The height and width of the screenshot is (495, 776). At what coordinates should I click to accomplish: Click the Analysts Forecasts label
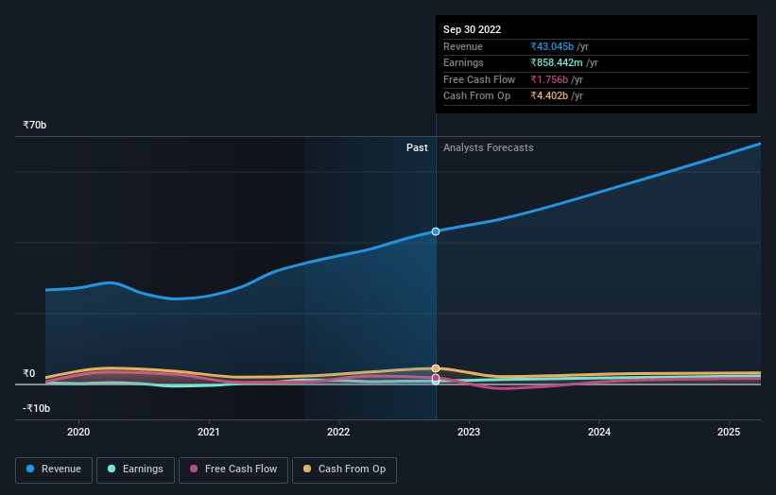[488, 148]
